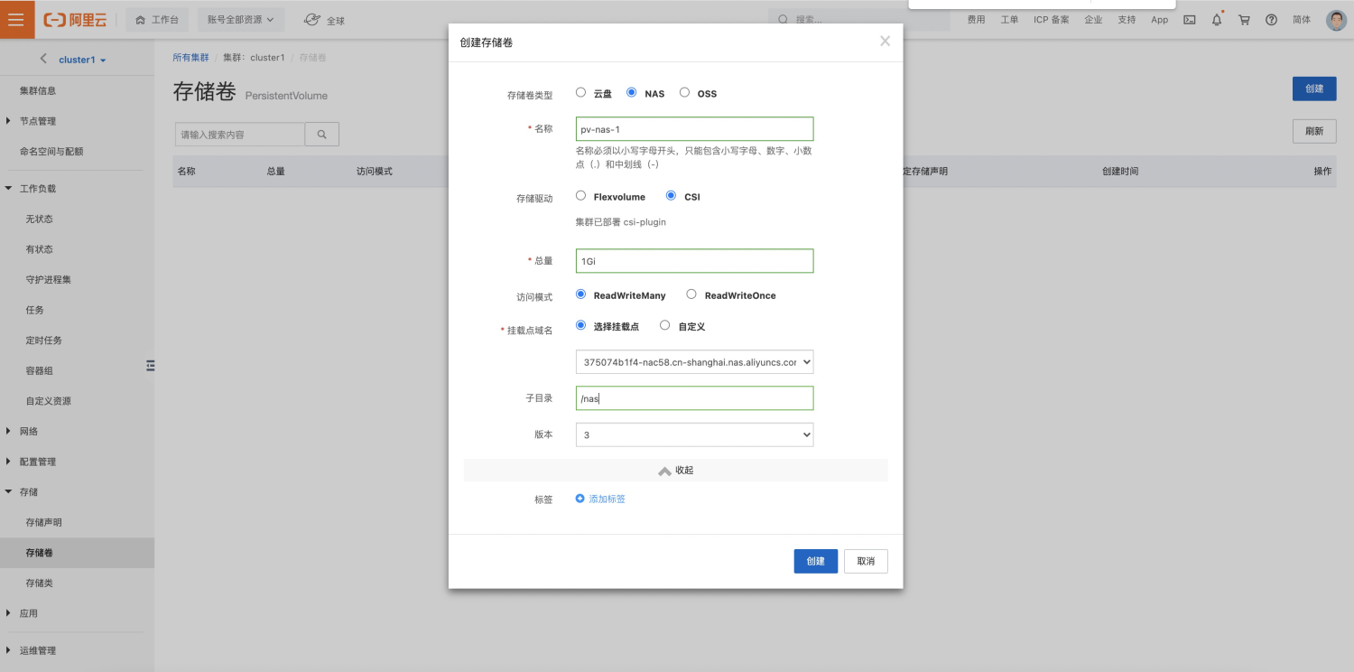Image resolution: width=1354 pixels, height=672 pixels.
Task: Open the workbench (工作台) button
Action: [x=157, y=20]
